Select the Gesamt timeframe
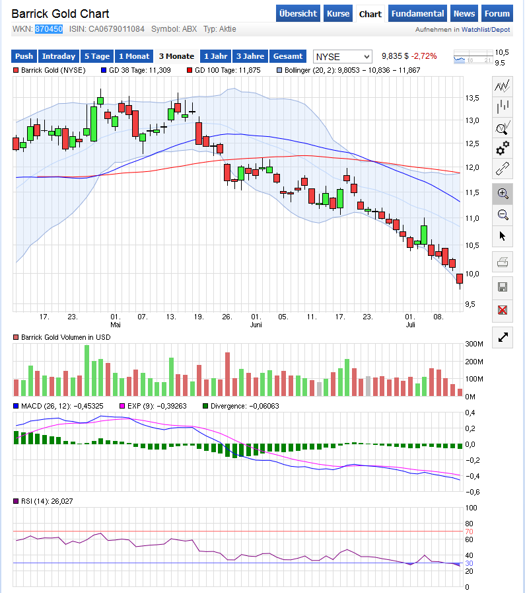The width and height of the screenshot is (525, 593). point(288,56)
